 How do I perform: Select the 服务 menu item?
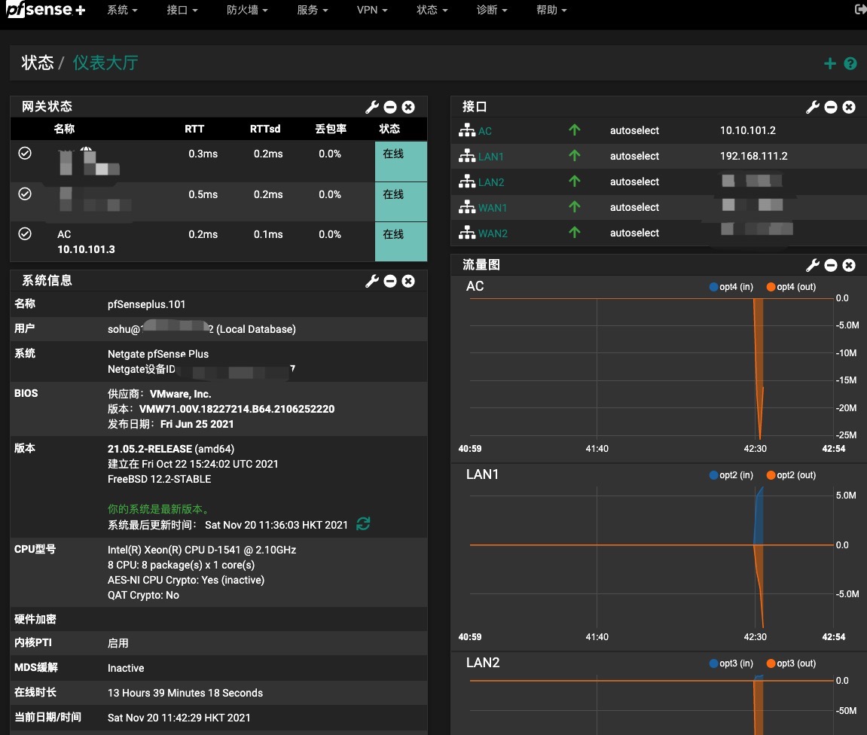click(x=313, y=11)
